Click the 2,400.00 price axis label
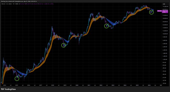Screen dimensions: 170x92 pos(165,50)
